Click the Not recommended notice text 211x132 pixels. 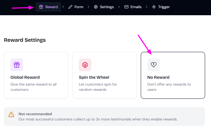[35, 114]
